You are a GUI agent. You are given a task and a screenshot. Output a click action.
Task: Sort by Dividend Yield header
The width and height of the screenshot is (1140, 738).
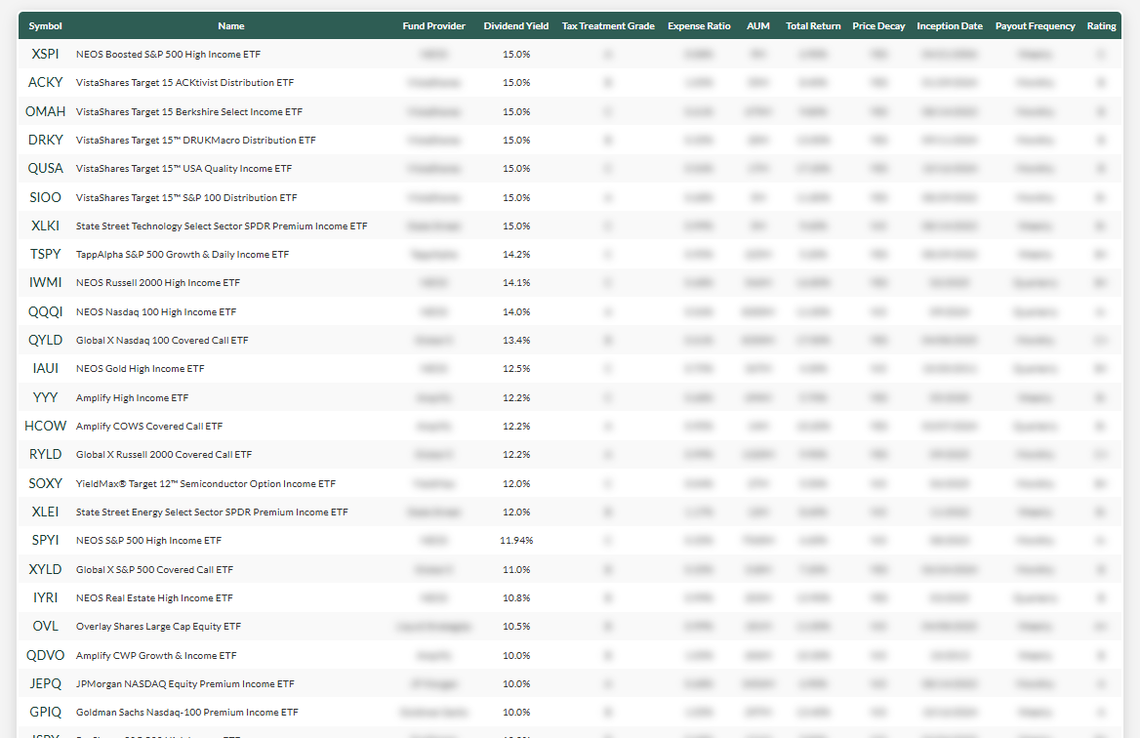click(516, 26)
